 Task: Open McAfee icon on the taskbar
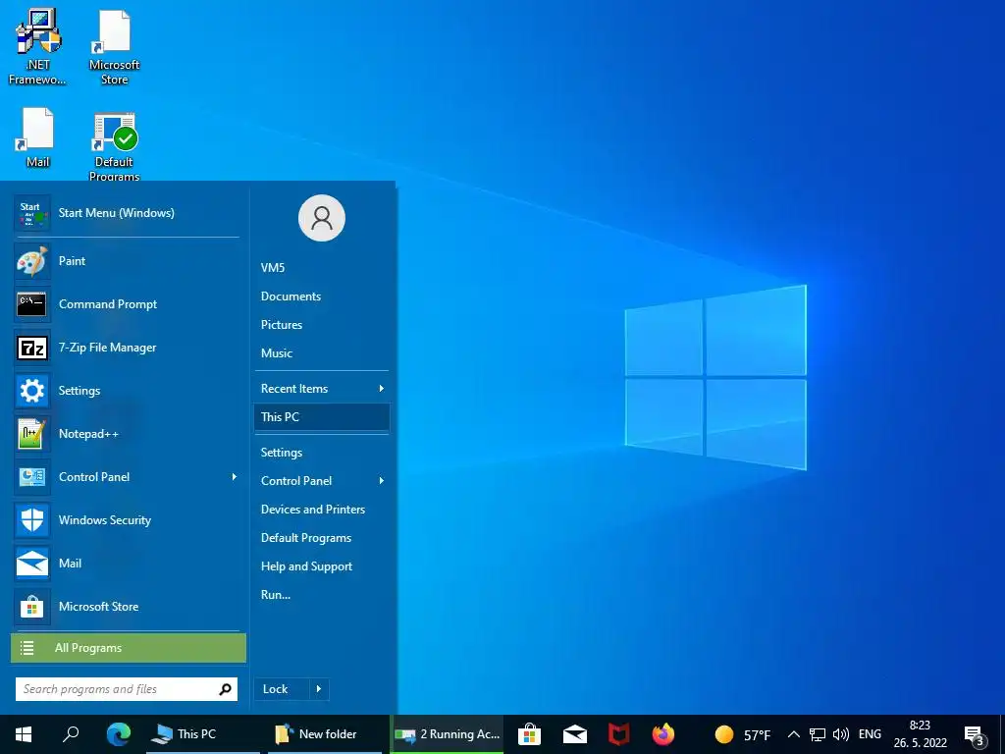point(618,734)
